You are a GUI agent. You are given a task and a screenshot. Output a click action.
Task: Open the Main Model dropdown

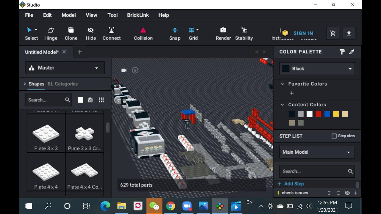(x=317, y=152)
